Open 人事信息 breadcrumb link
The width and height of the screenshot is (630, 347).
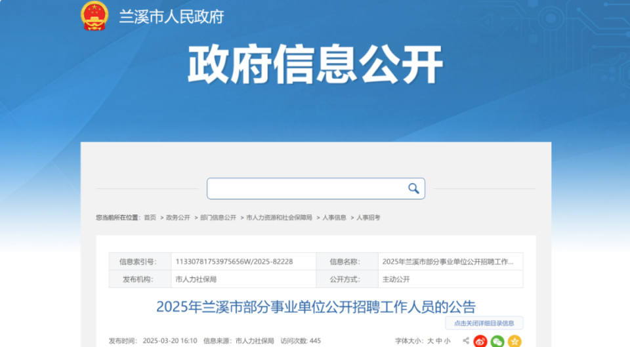(334, 218)
